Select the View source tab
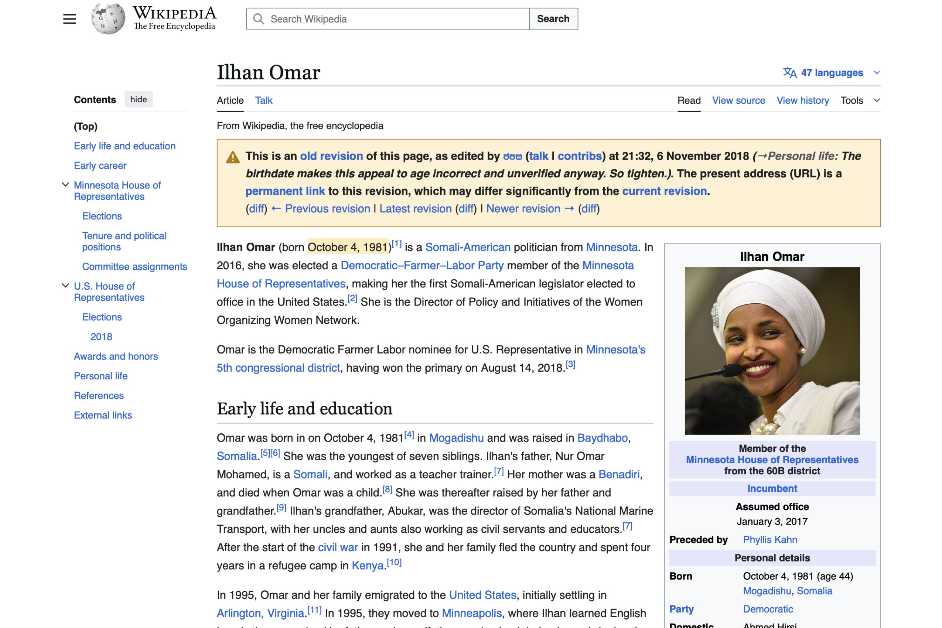Screen dimensions: 942x628 pos(738,100)
